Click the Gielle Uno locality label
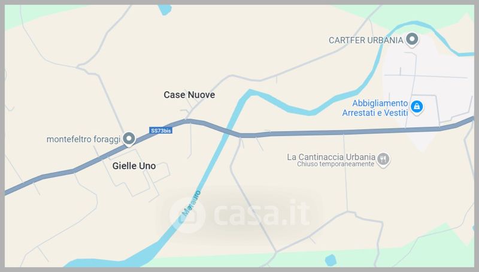This screenshot has height=272, width=479. pyautogui.click(x=134, y=166)
